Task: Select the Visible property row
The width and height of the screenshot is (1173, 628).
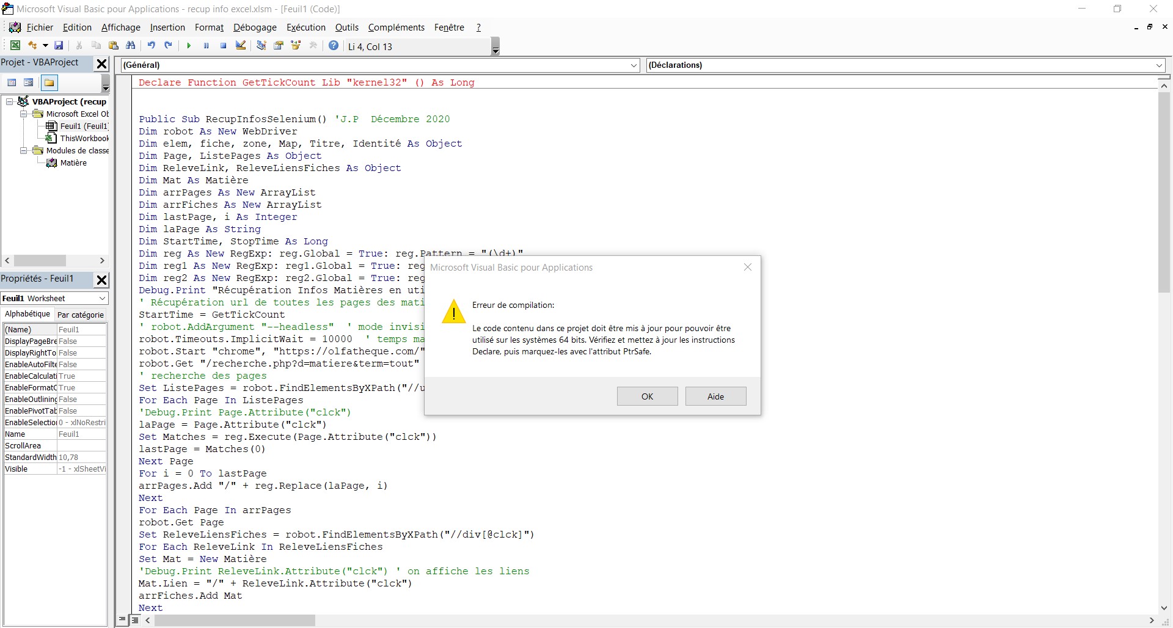Action: click(55, 469)
